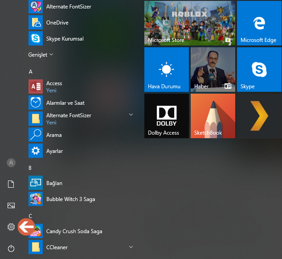Click the Power button in the sidebar
The image size is (282, 259).
(x=11, y=248)
